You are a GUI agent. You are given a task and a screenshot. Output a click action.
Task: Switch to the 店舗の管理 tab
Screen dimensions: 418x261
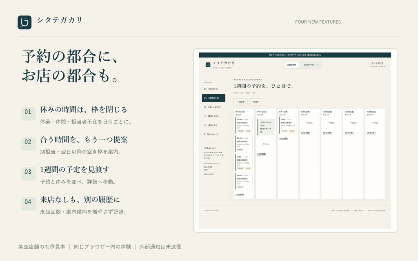[x=291, y=65]
